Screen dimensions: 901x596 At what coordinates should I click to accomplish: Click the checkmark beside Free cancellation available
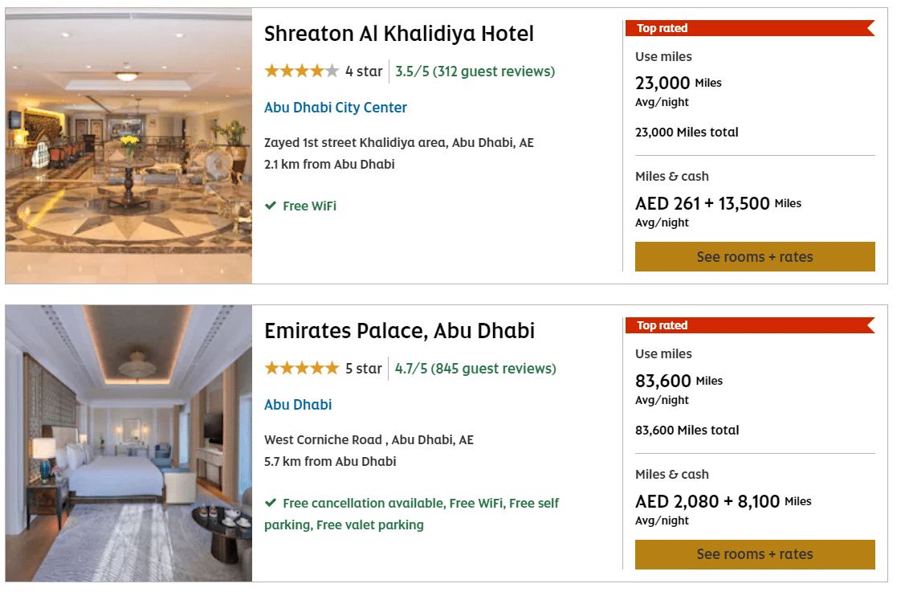pos(271,504)
